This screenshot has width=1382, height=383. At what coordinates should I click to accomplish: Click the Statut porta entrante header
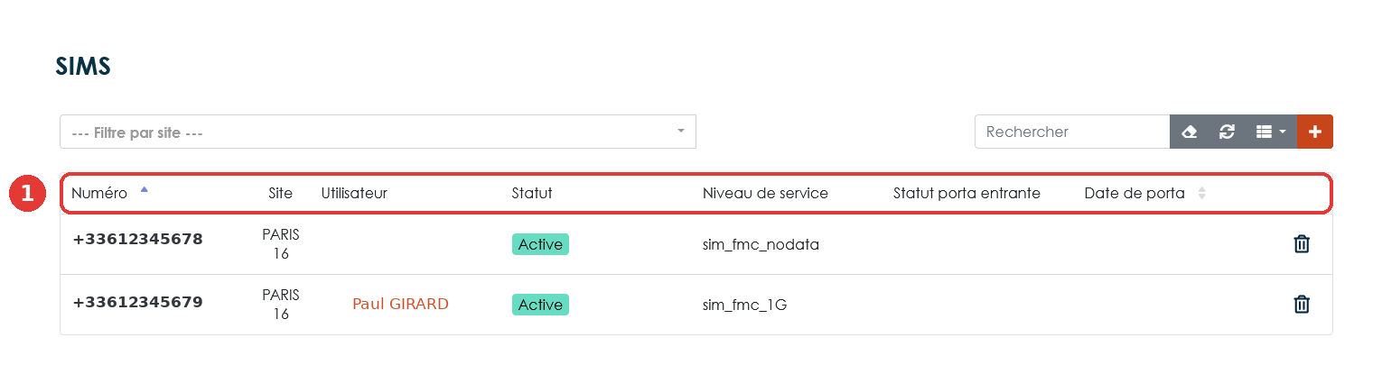coord(966,193)
